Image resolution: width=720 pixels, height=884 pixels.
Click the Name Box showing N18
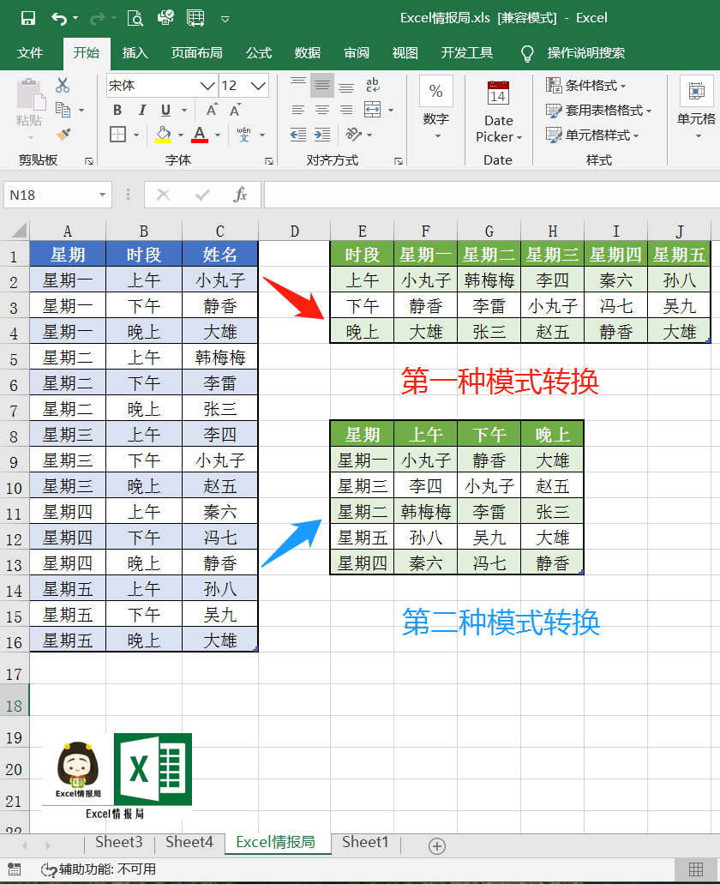(50, 195)
